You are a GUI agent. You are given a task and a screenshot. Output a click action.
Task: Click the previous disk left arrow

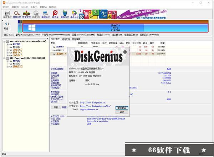pyautogui.click(x=6, y=24)
